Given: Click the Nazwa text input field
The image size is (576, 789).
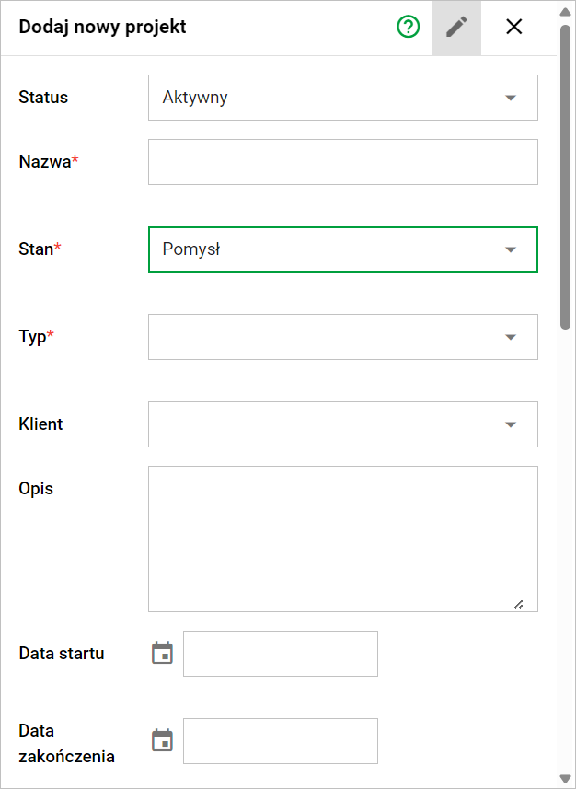Looking at the screenshot, I should tap(342, 162).
